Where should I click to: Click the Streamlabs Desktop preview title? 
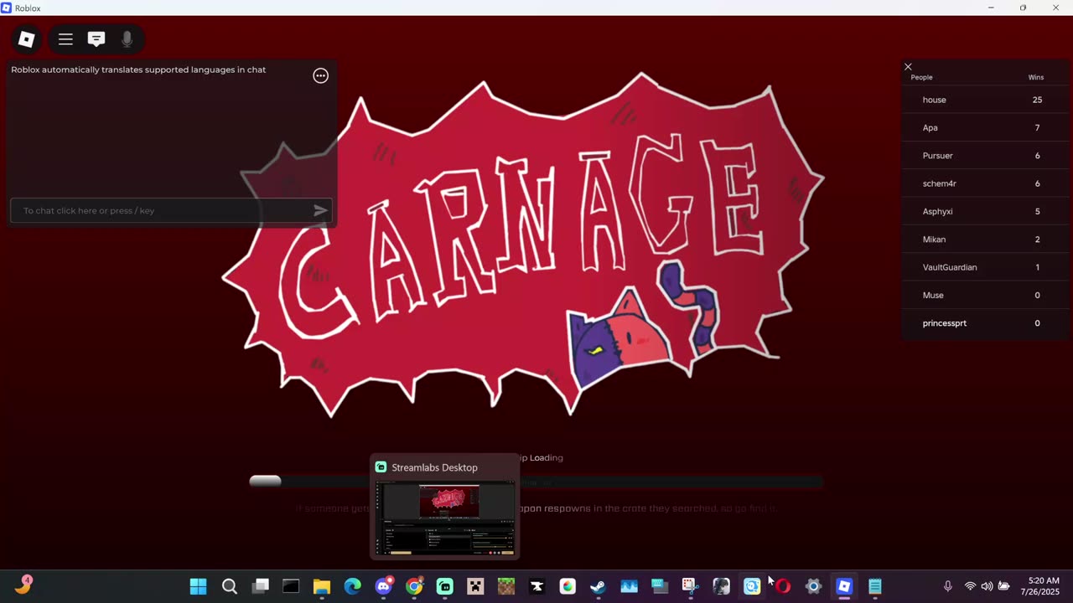(434, 467)
